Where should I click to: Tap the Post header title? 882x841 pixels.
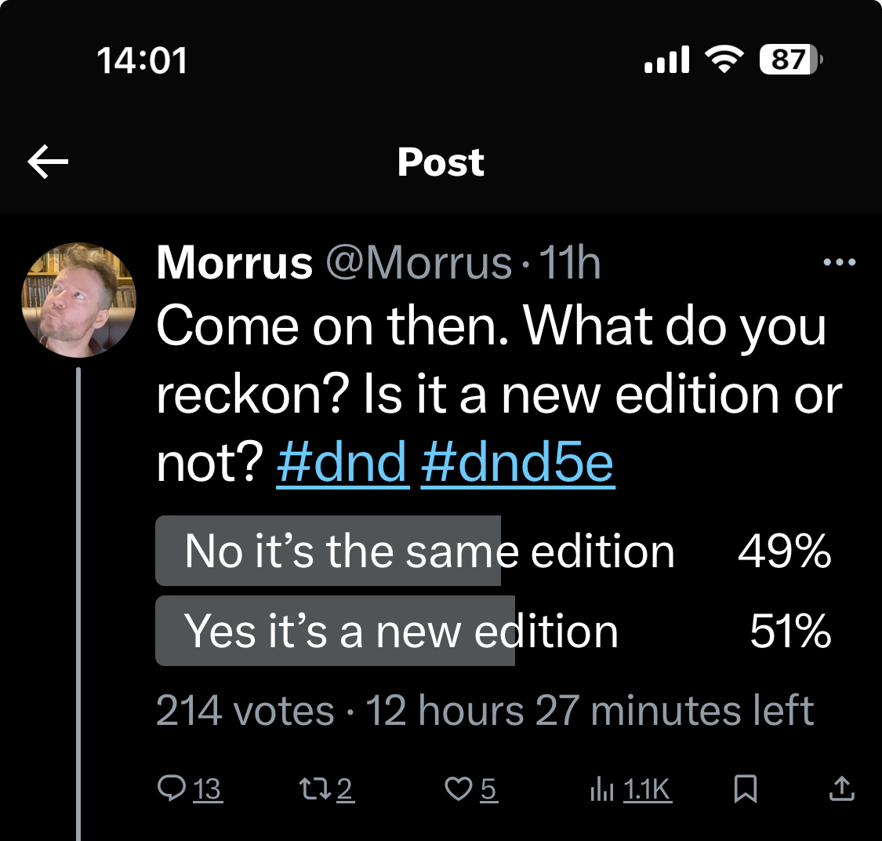click(441, 162)
